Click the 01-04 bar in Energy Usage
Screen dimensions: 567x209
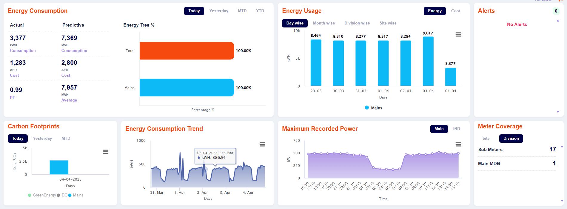[383, 63]
